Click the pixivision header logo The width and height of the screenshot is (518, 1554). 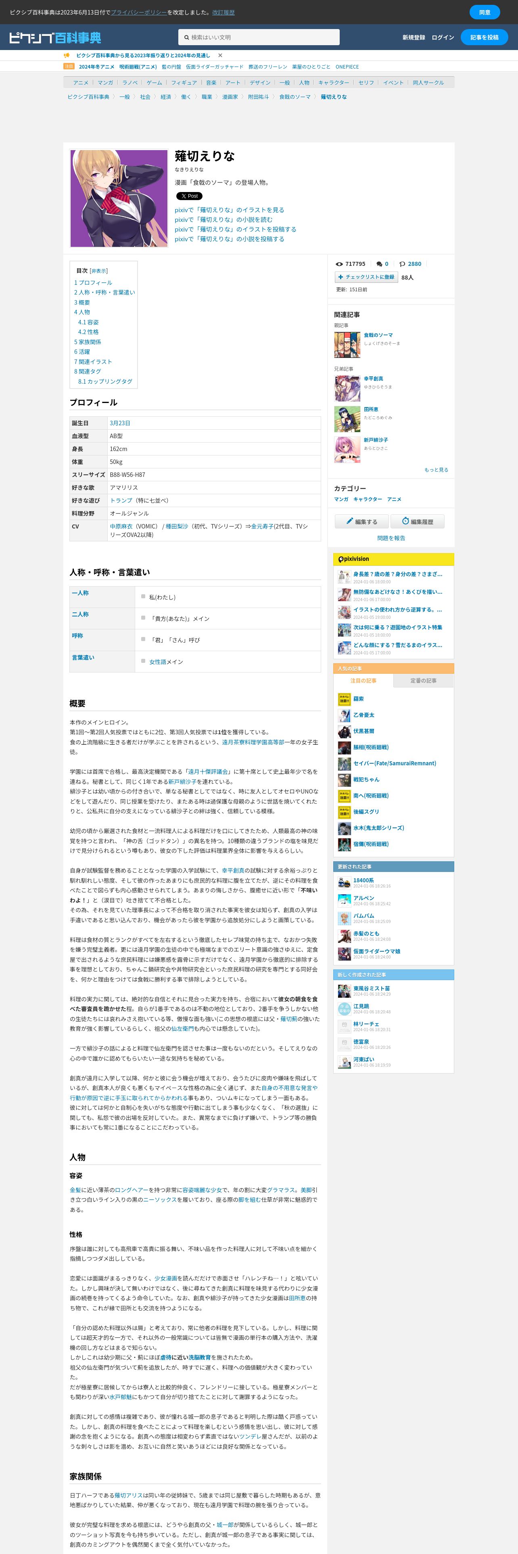tap(353, 559)
